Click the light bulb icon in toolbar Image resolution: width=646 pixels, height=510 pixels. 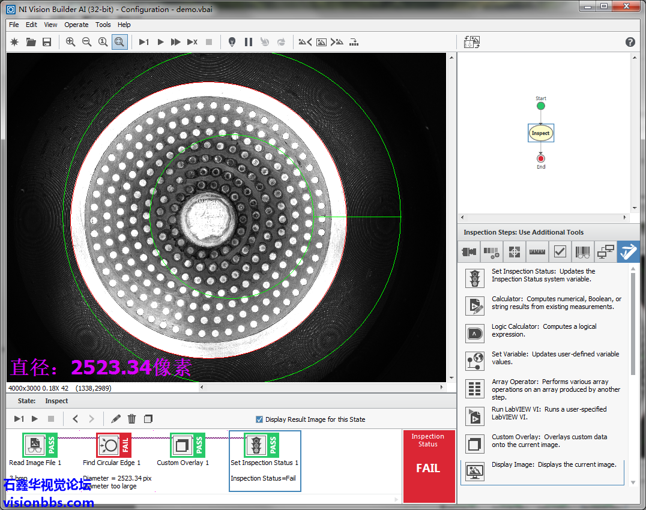(x=232, y=42)
